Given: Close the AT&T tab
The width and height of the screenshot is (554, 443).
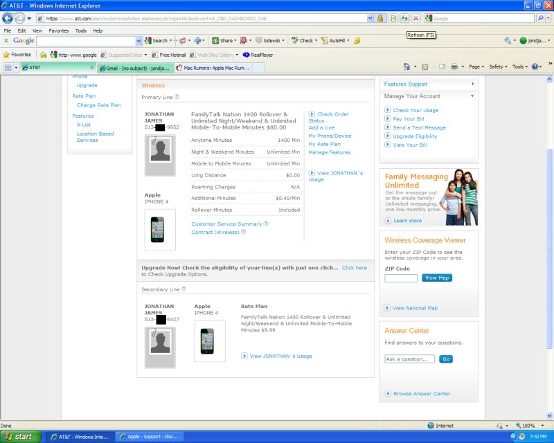Looking at the screenshot, I should pyautogui.click(x=92, y=67).
